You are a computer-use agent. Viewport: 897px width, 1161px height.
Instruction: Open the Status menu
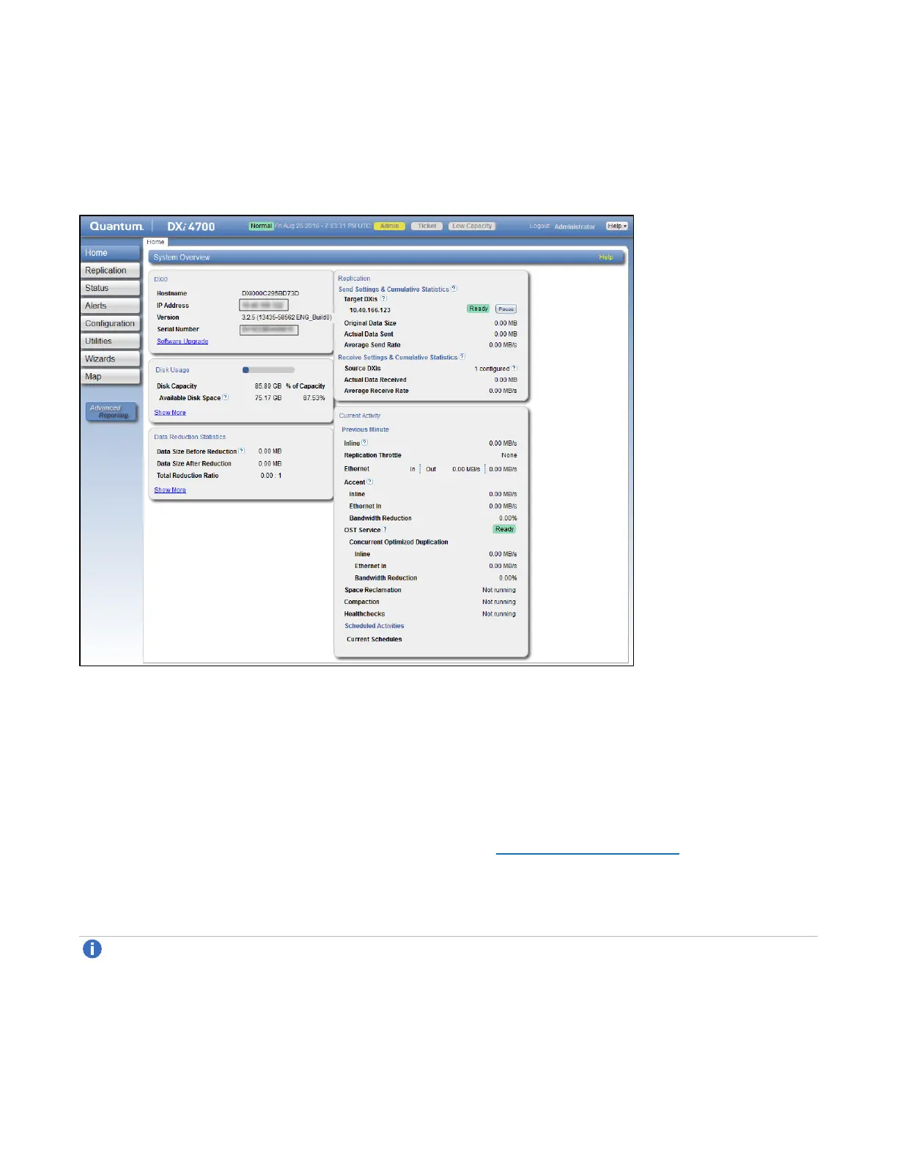tap(110, 288)
